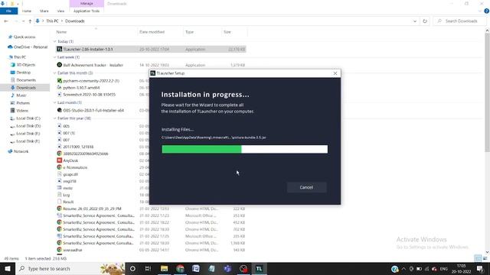This screenshot has height=275, width=490.
Task: Cancel the TLauncher installation
Action: (306, 187)
